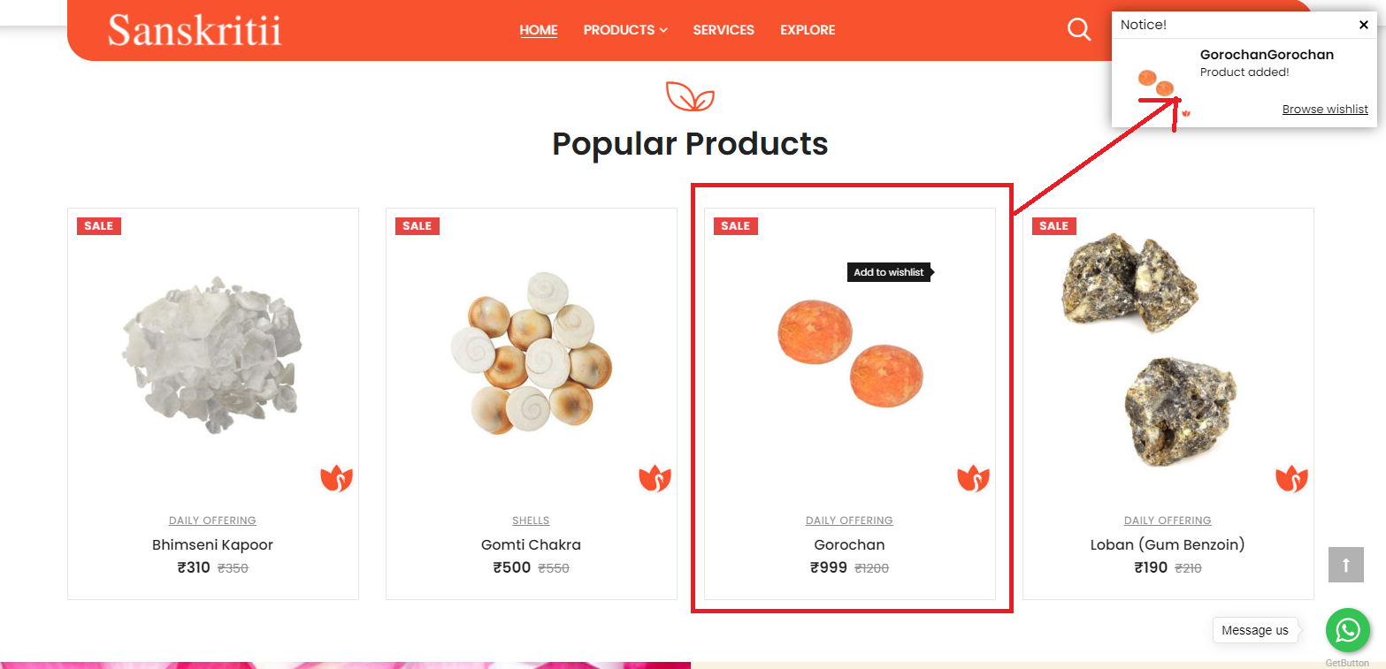Open the Services menu item
This screenshot has height=669, width=1386.
tap(724, 30)
